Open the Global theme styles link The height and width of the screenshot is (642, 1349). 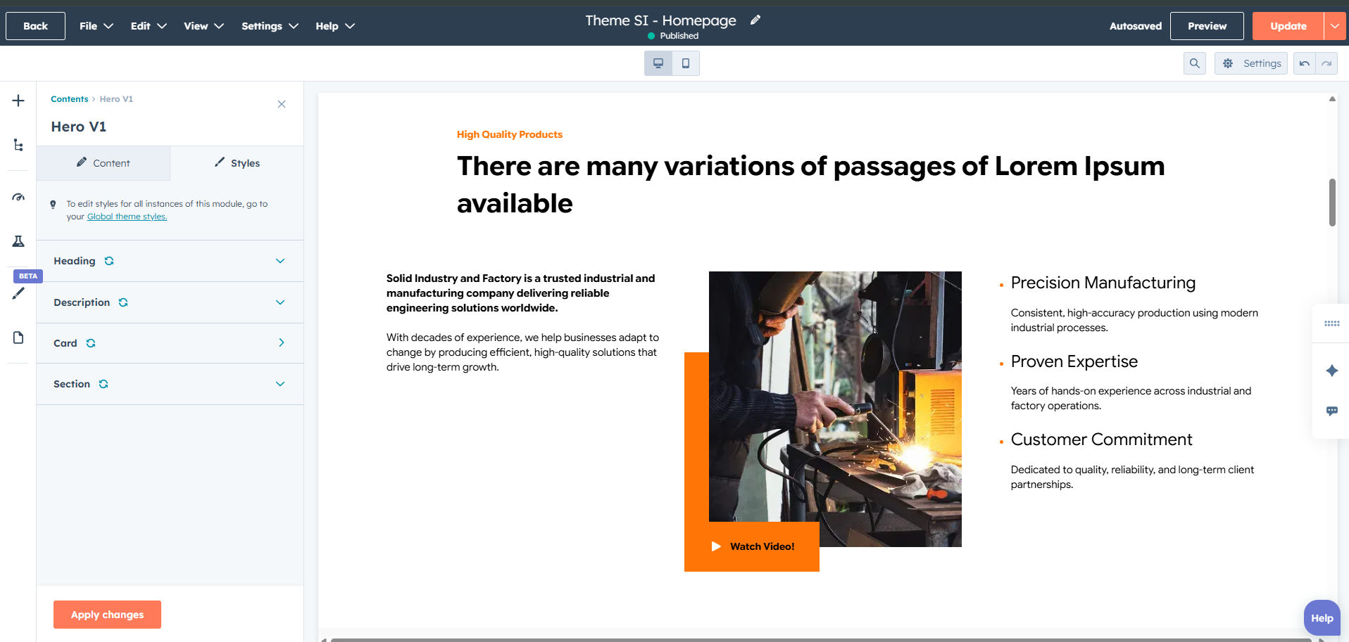click(x=127, y=217)
